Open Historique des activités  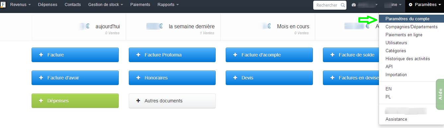[x=411, y=59]
